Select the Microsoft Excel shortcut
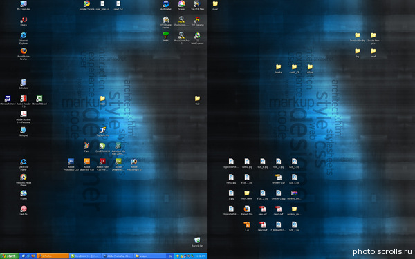415x259 pixels. coord(39,100)
